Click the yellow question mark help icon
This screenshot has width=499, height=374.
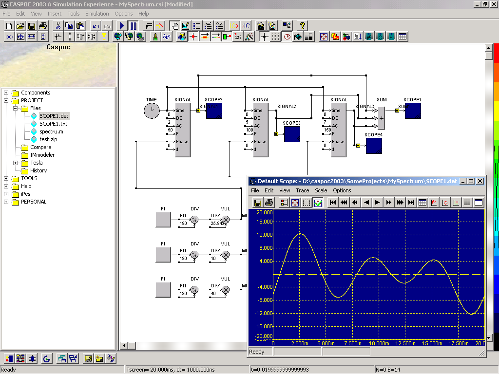(x=302, y=26)
